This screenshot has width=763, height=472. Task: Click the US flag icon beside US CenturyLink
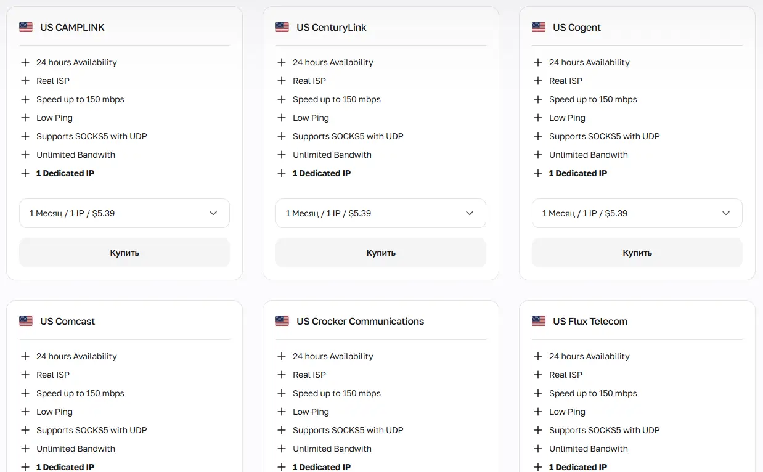pos(282,27)
